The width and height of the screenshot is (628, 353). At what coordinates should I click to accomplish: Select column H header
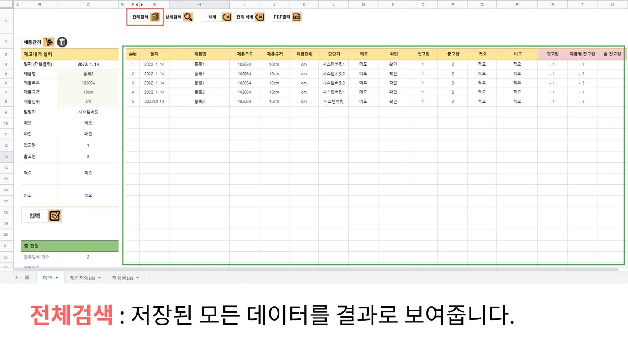199,4
